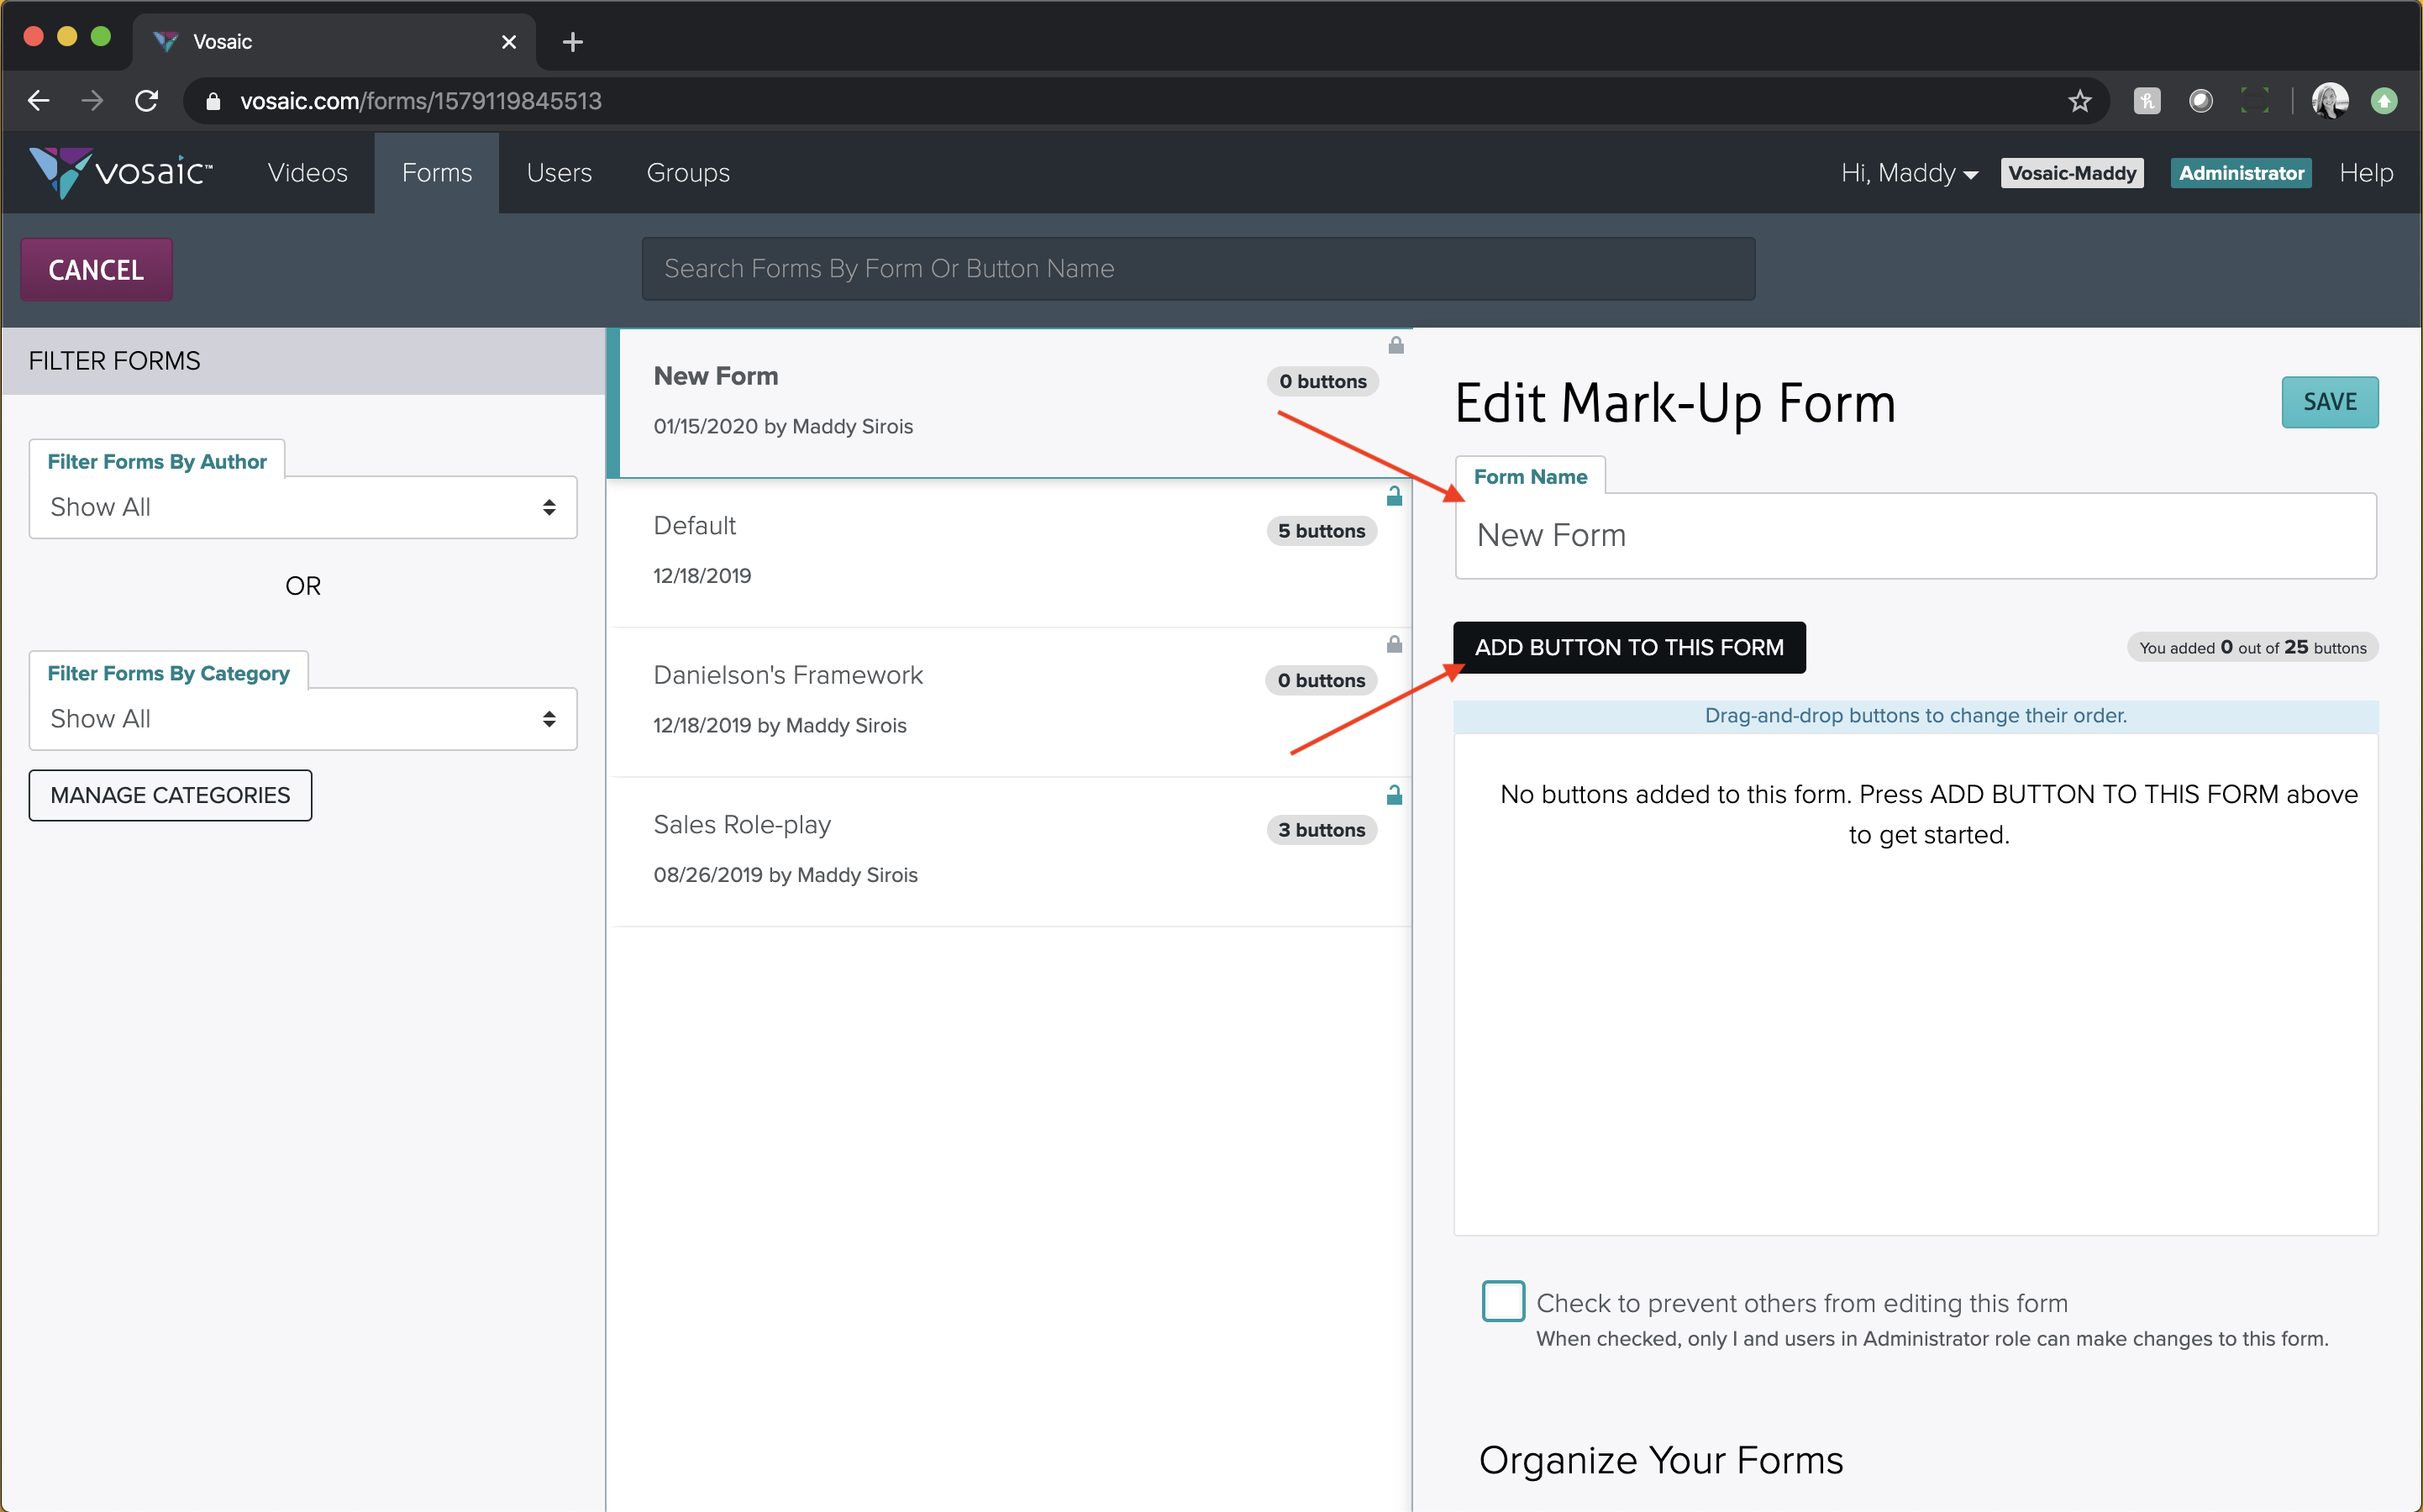
Task: Open the Sales Role-play form
Action: coord(1009,852)
